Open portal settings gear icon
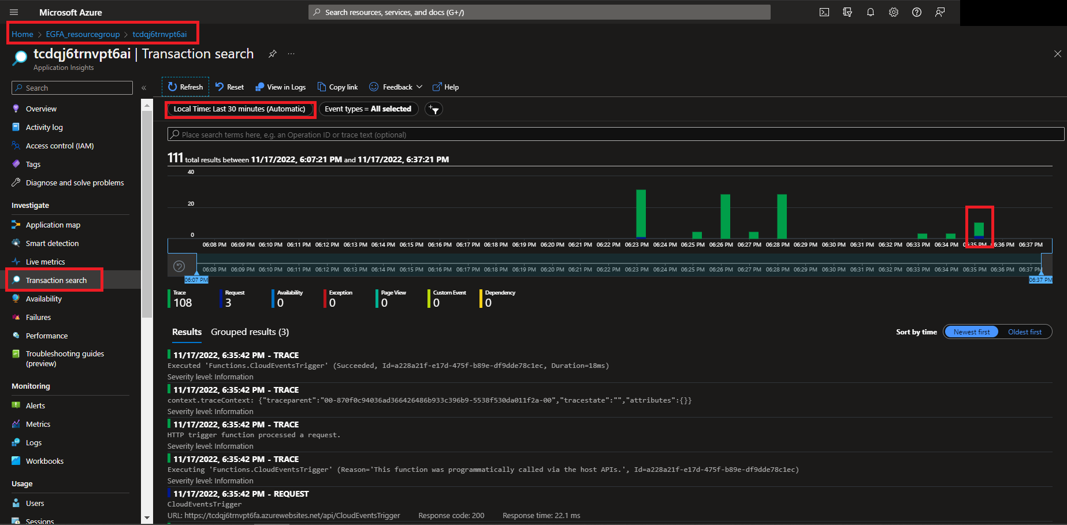Screen dimensions: 1067x525 tap(894, 12)
